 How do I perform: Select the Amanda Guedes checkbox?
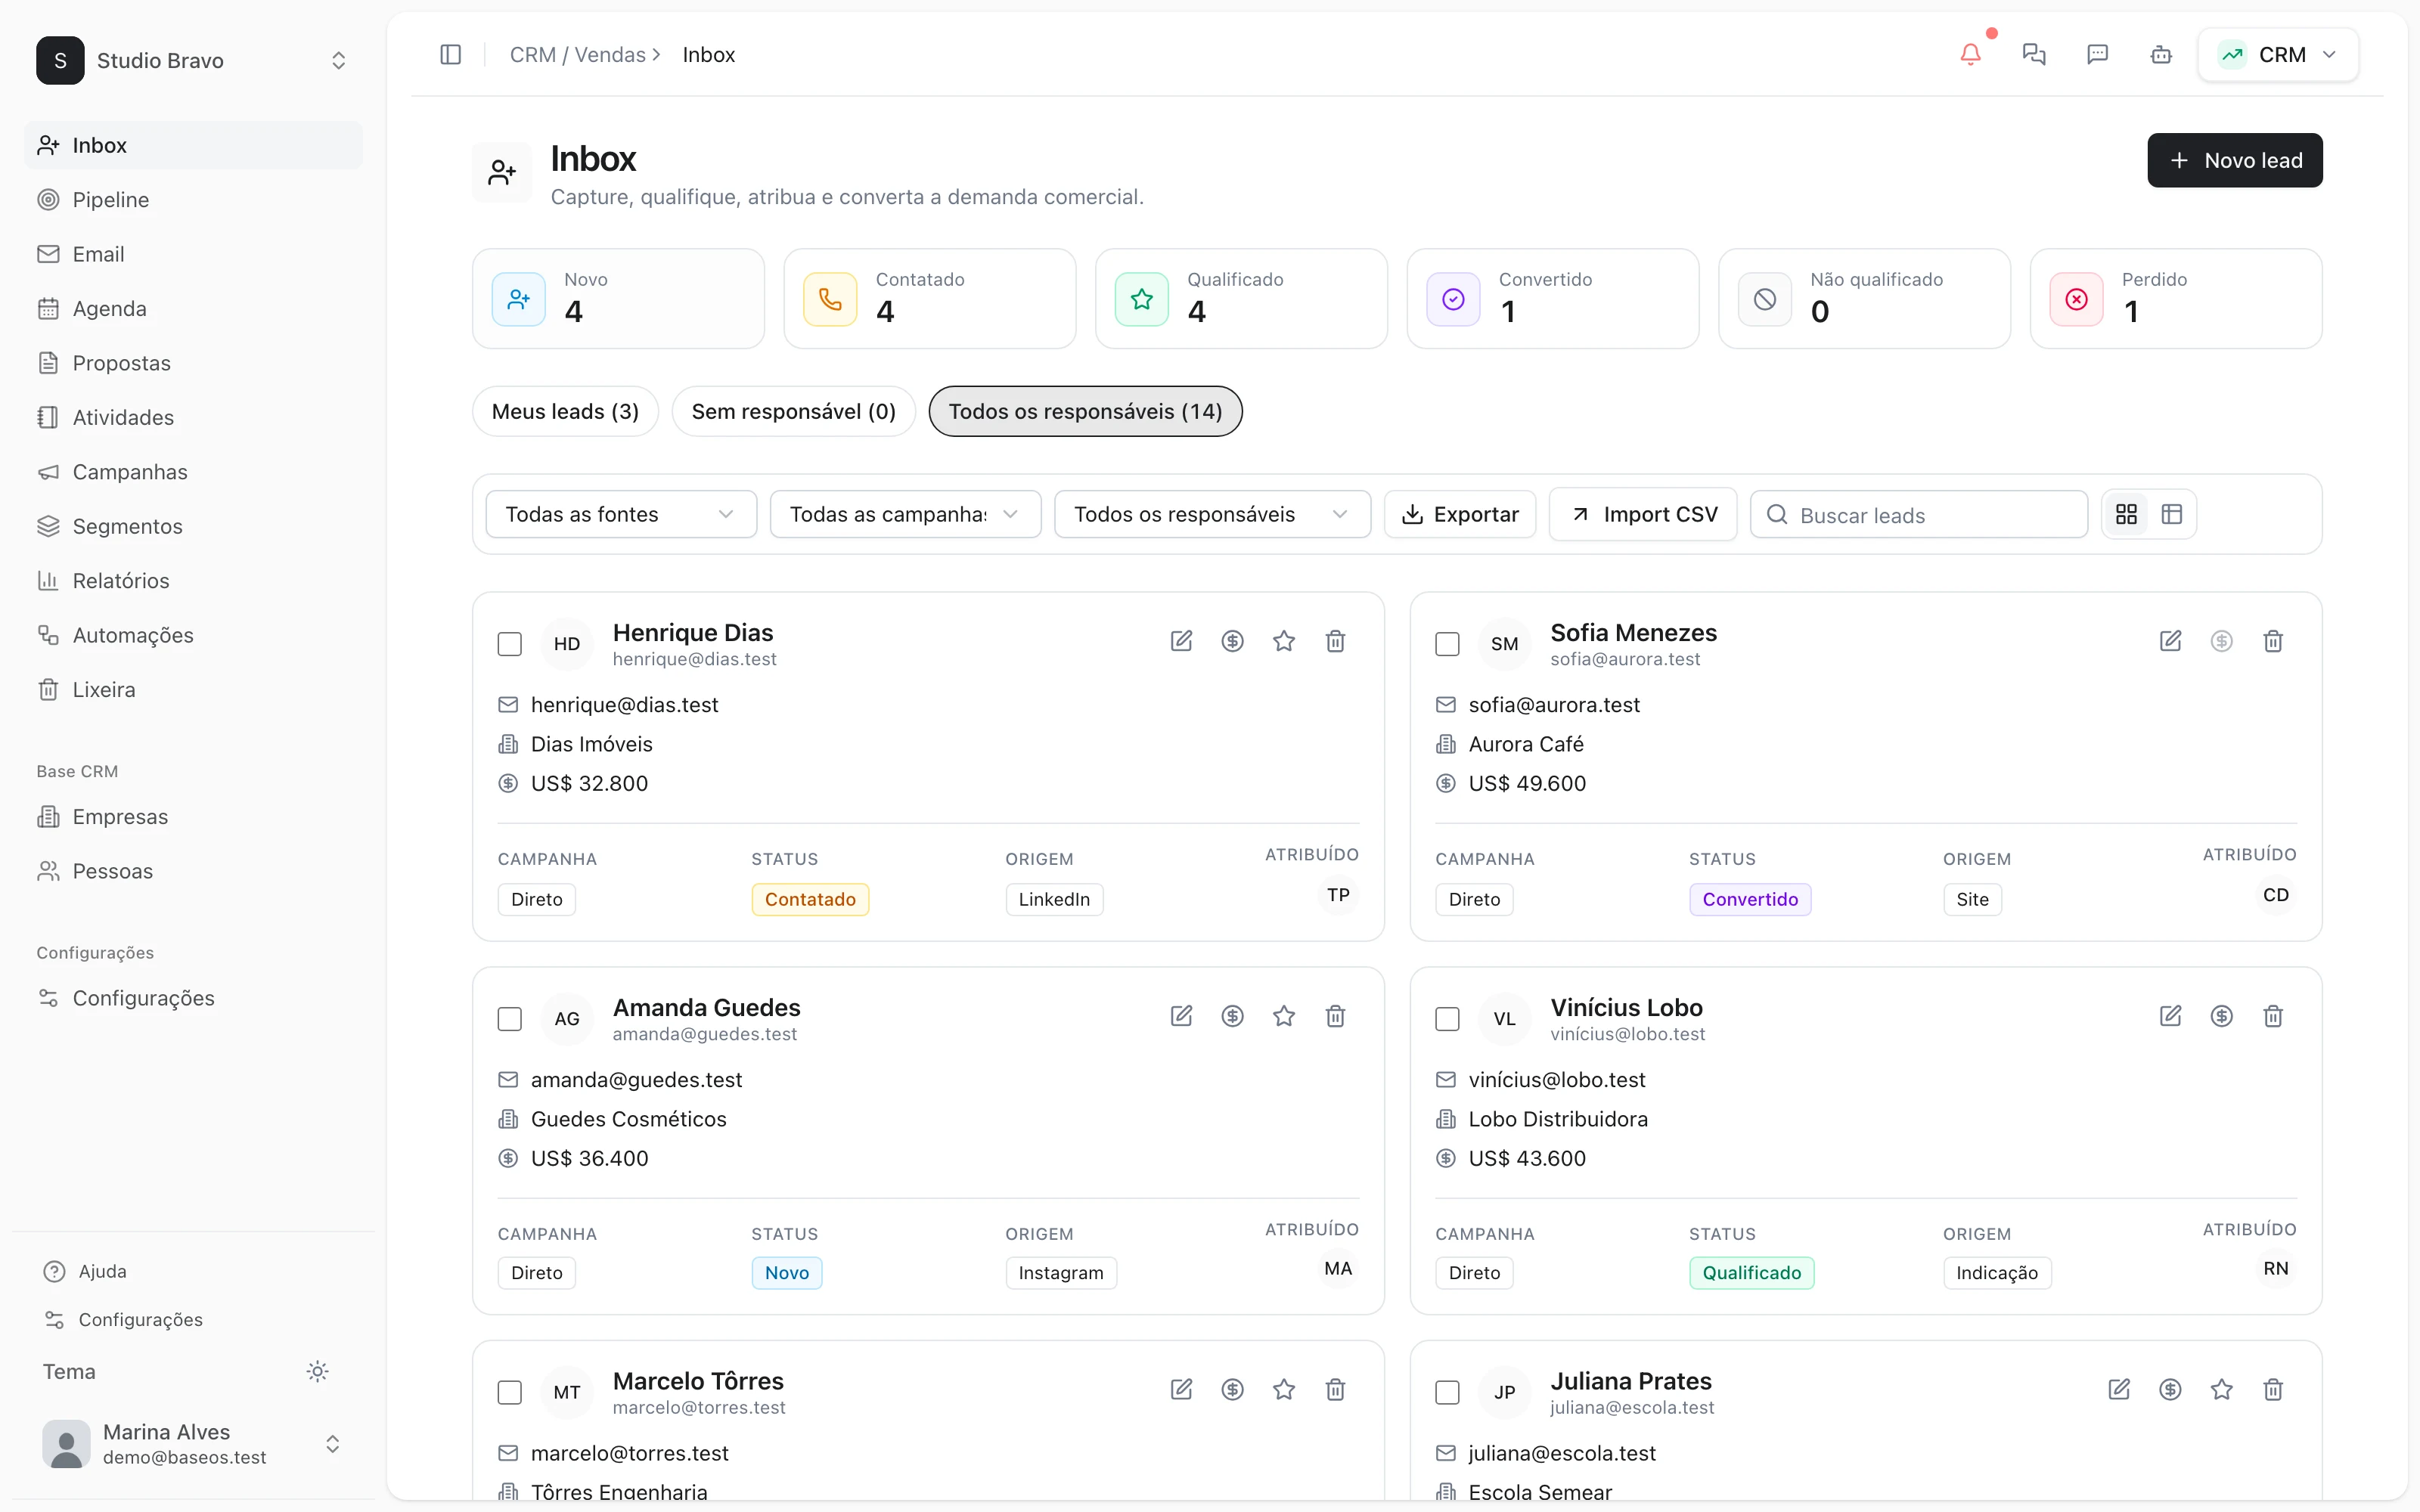coord(510,1019)
